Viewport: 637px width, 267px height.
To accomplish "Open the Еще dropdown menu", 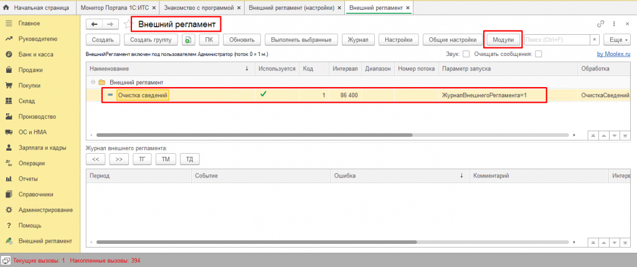I will [x=618, y=40].
